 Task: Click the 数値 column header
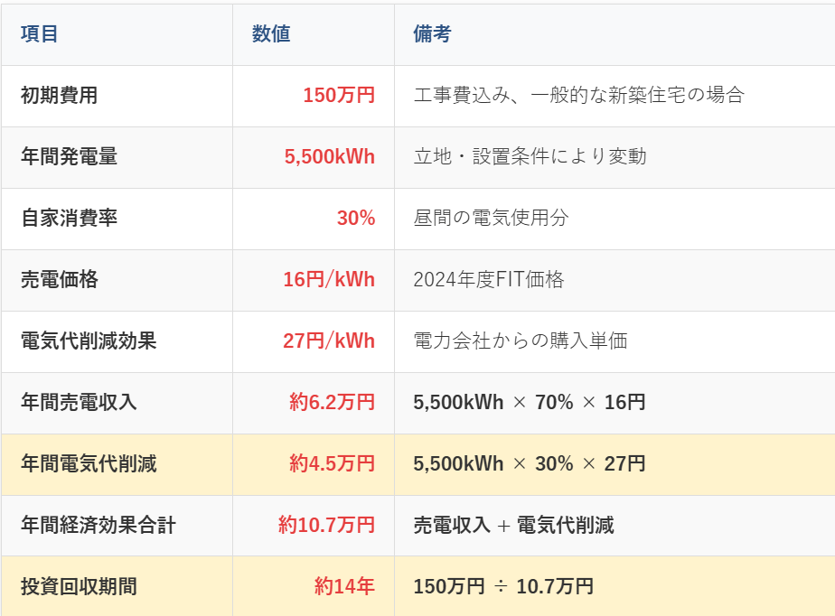click(271, 34)
